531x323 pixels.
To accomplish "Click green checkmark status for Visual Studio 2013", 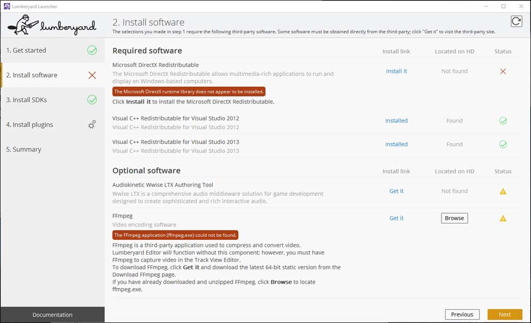I will click(503, 144).
